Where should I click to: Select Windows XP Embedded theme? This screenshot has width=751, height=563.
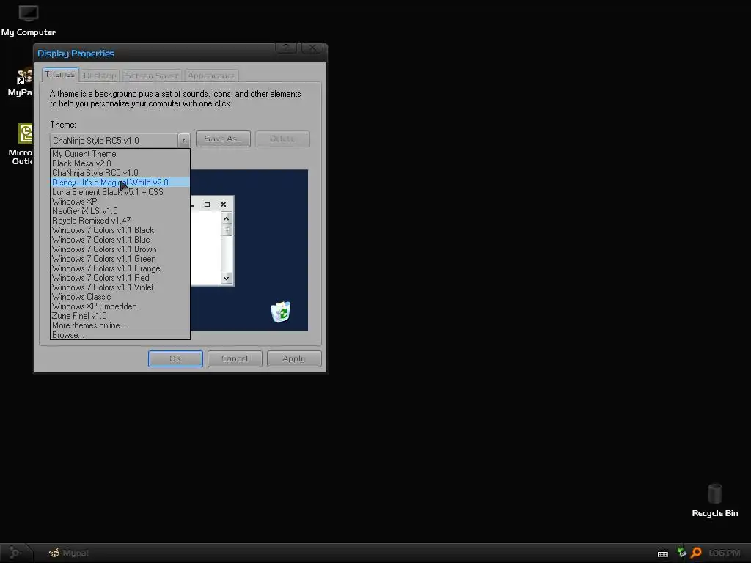(x=120, y=306)
